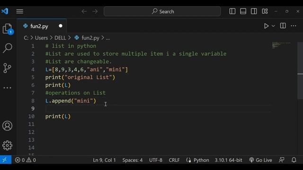Place cursor on empty line 9
Viewport: 303px width, 170px height.
pos(158,109)
